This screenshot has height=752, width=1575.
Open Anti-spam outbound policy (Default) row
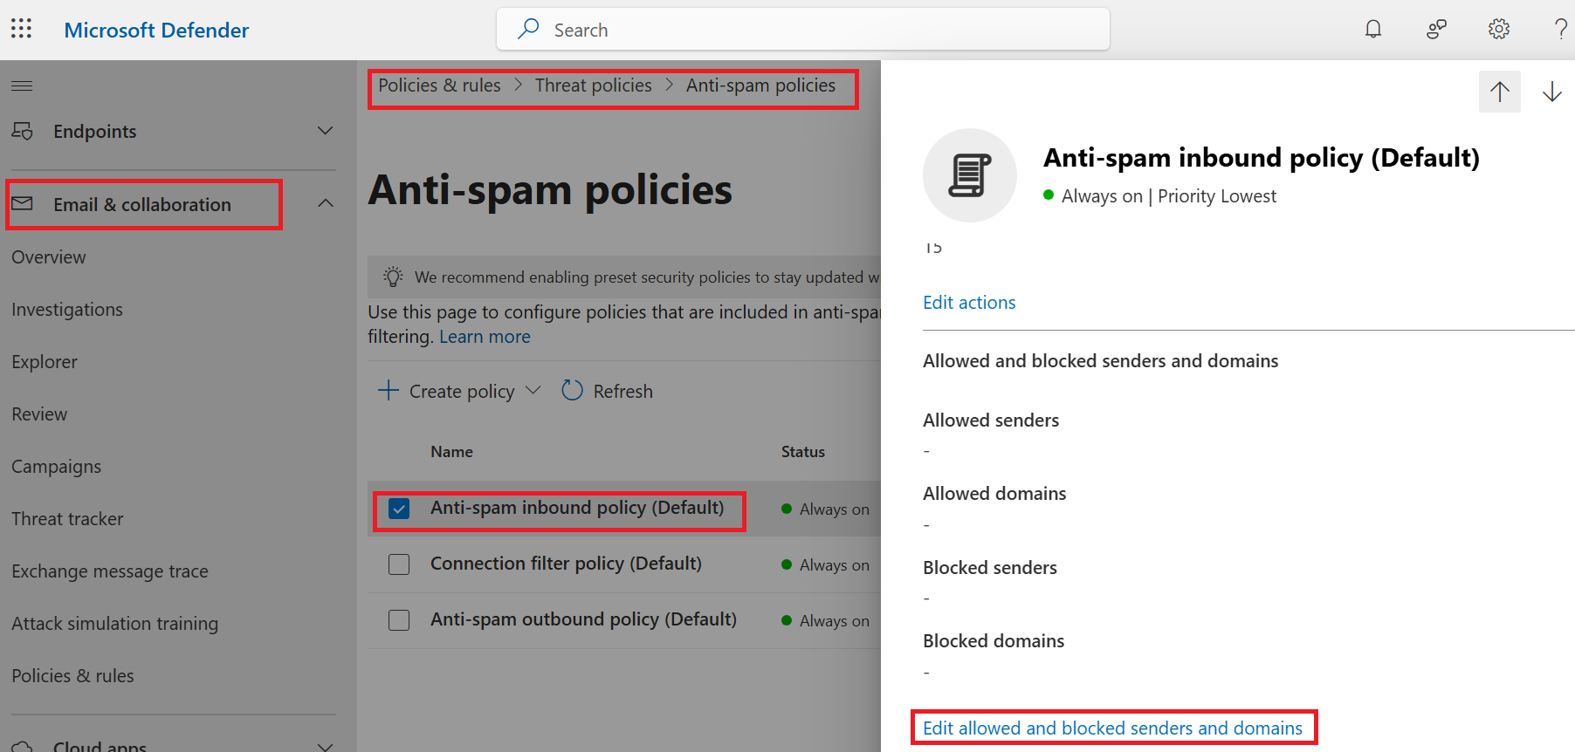583,619
